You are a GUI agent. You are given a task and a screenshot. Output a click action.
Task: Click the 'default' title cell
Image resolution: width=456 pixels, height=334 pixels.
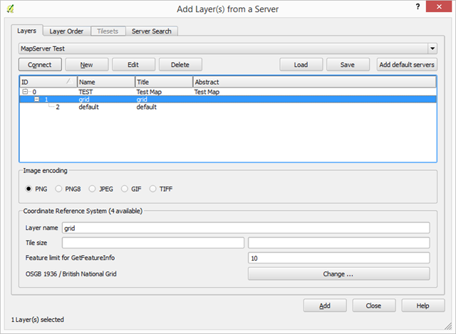[x=147, y=107]
